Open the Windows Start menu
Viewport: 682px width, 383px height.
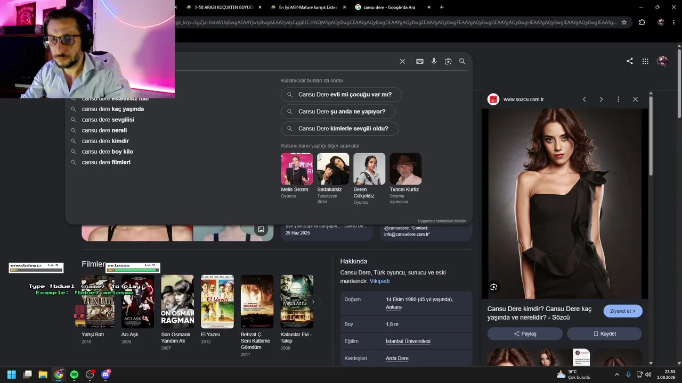pos(11,374)
